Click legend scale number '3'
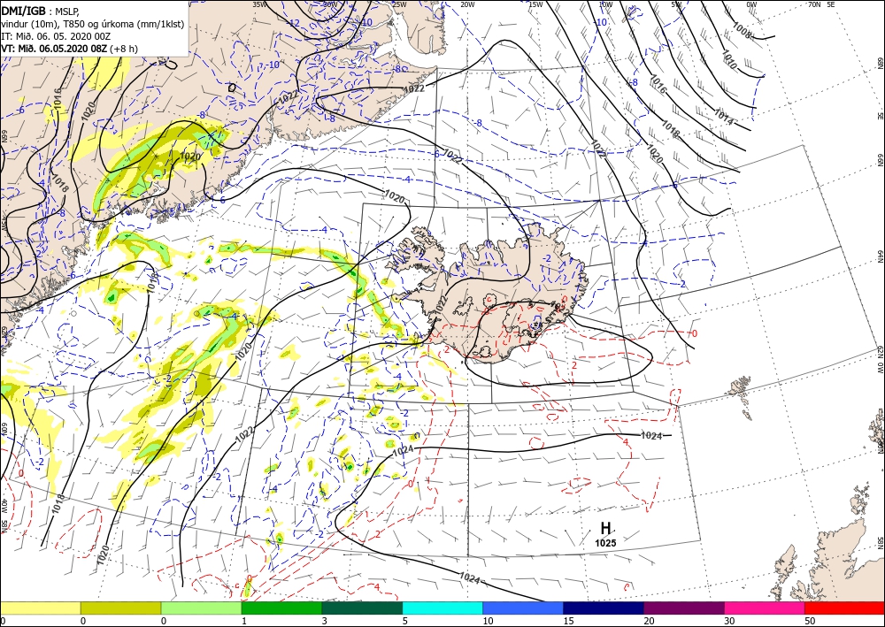Viewport: 885px width, 627px height. click(324, 621)
